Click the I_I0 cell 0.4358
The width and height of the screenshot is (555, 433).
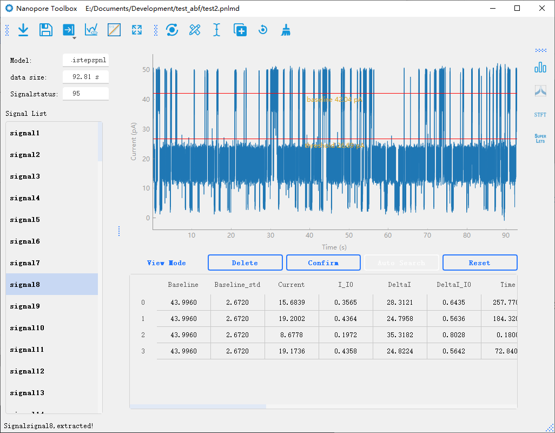tap(346, 351)
